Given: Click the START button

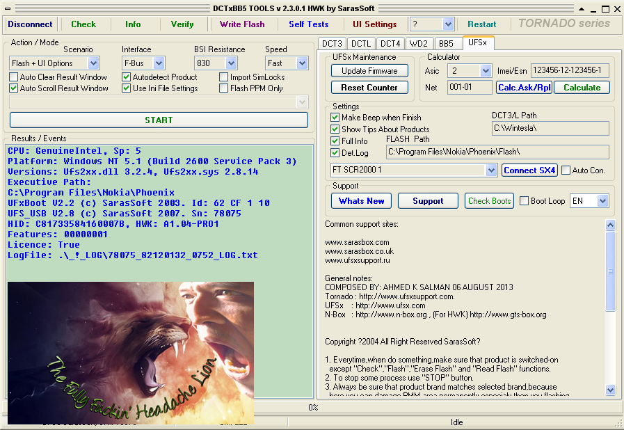Looking at the screenshot, I should (159, 120).
